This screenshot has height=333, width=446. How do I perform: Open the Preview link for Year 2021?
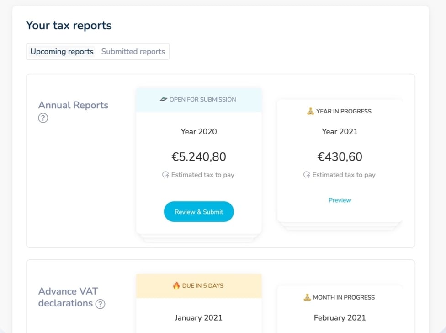[340, 200]
